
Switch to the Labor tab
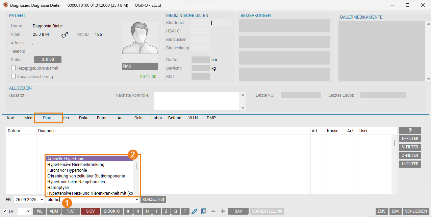click(x=157, y=118)
